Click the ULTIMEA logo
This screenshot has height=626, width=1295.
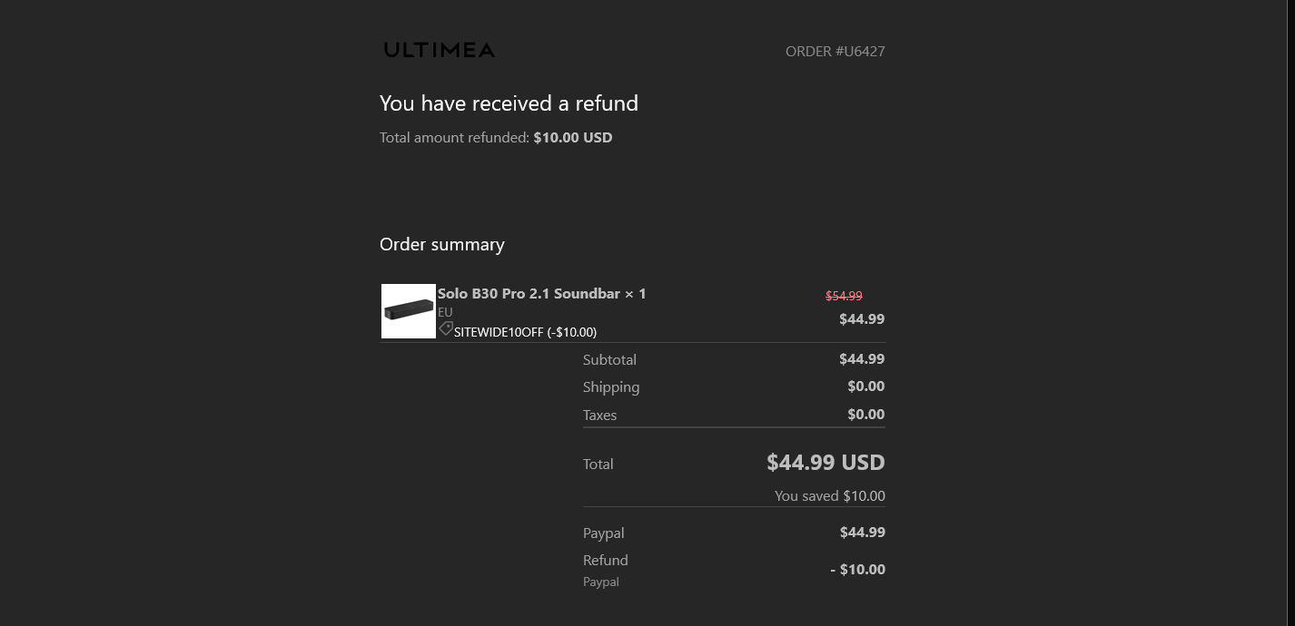point(439,50)
